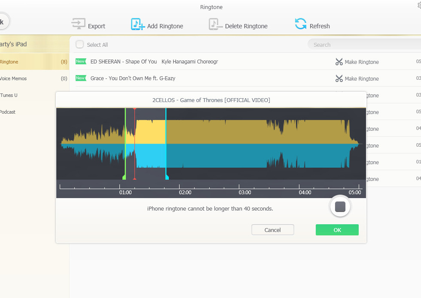Open the iTunes U sidebar category
The width and height of the screenshot is (421, 298).
coord(34,95)
